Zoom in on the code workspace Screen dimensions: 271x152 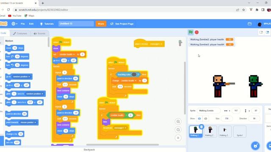[178, 122]
